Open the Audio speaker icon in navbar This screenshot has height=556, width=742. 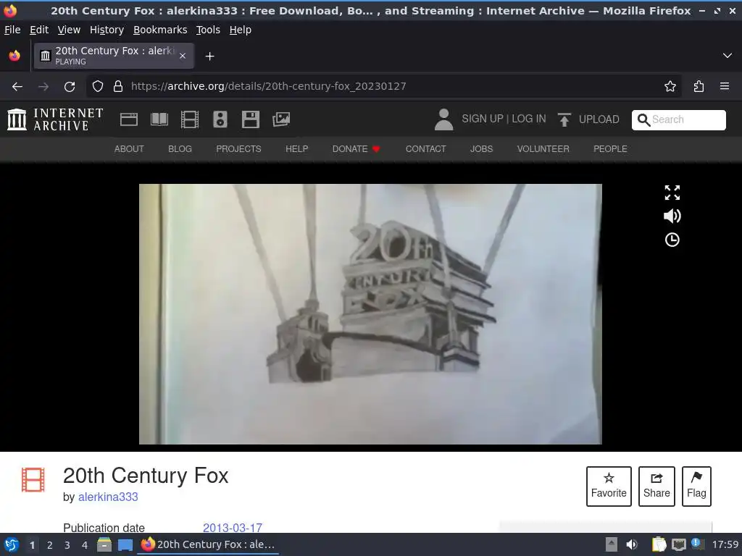point(220,119)
